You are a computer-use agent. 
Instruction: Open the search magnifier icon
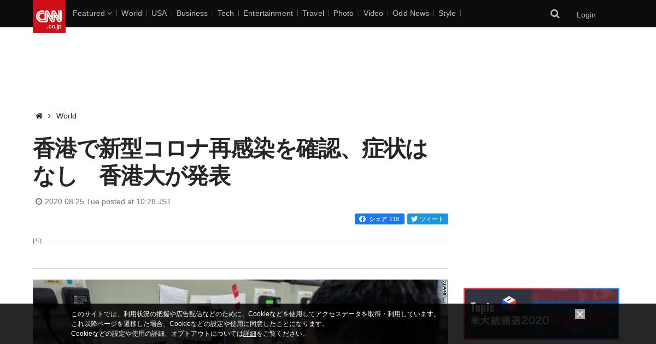[555, 14]
